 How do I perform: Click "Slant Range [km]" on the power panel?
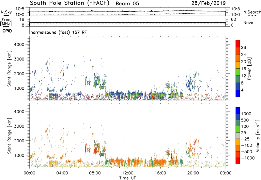point(9,69)
